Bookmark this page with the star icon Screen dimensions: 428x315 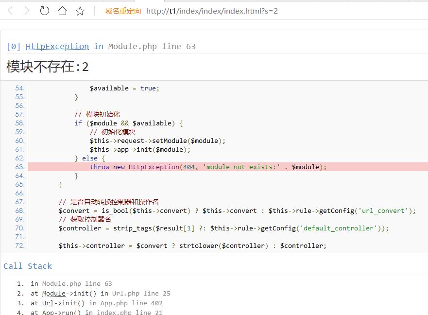coord(80,11)
